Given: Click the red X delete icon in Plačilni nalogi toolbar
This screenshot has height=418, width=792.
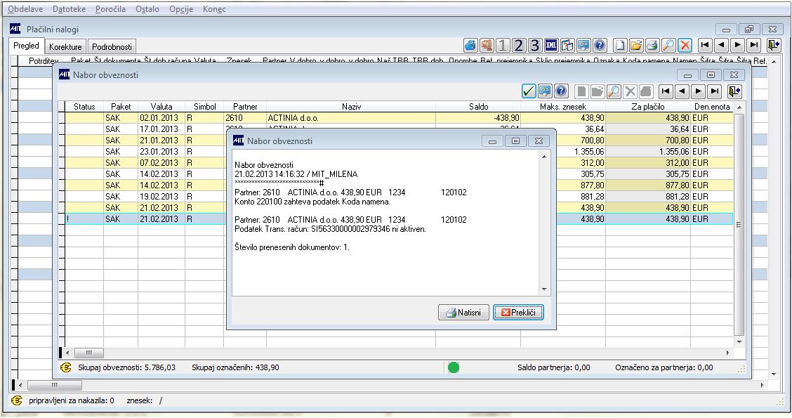Looking at the screenshot, I should coord(685,46).
